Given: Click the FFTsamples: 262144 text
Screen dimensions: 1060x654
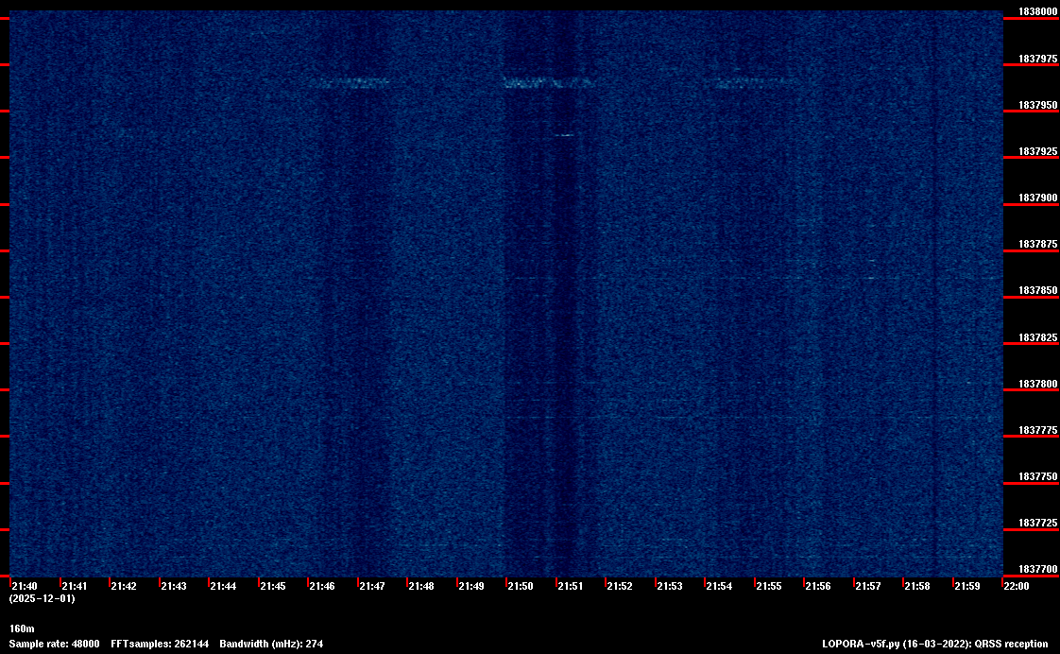Looking at the screenshot, I should [x=160, y=644].
